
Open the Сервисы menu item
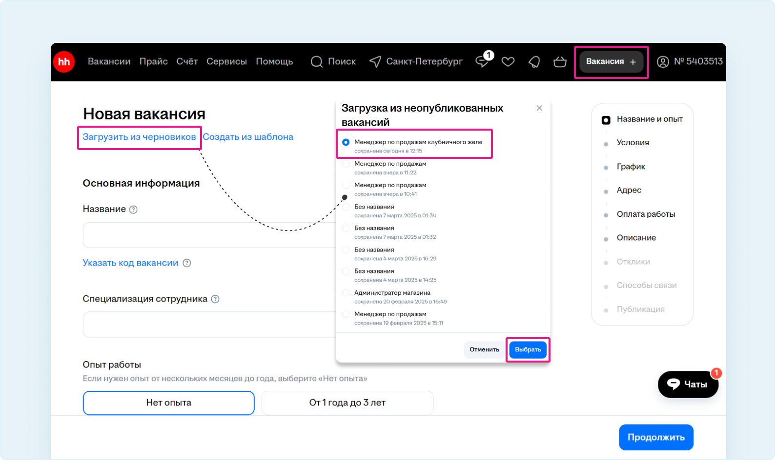pos(226,62)
